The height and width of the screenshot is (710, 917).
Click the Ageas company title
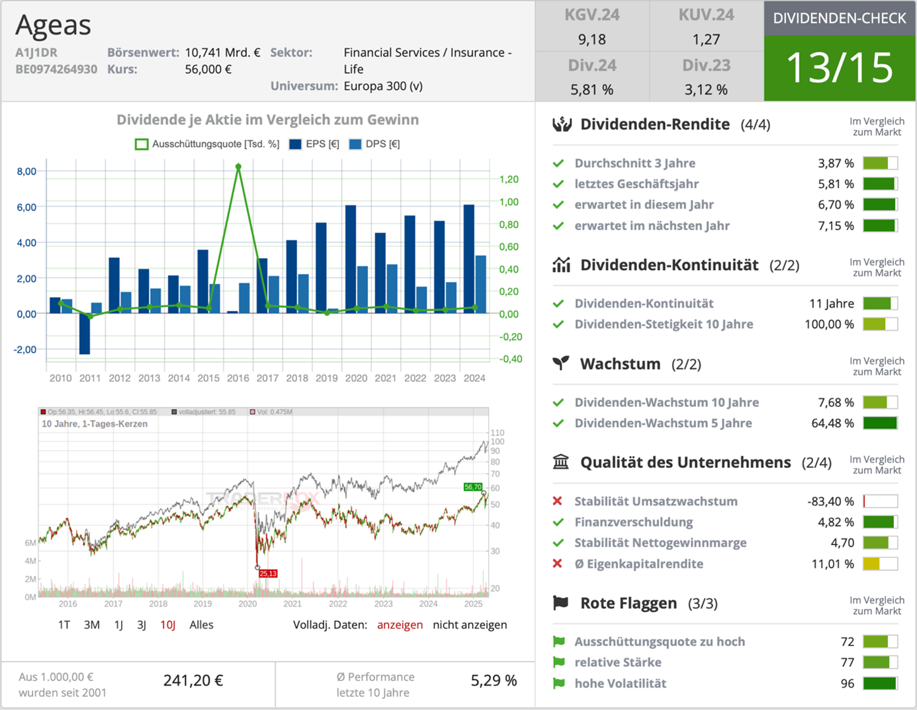pos(53,25)
